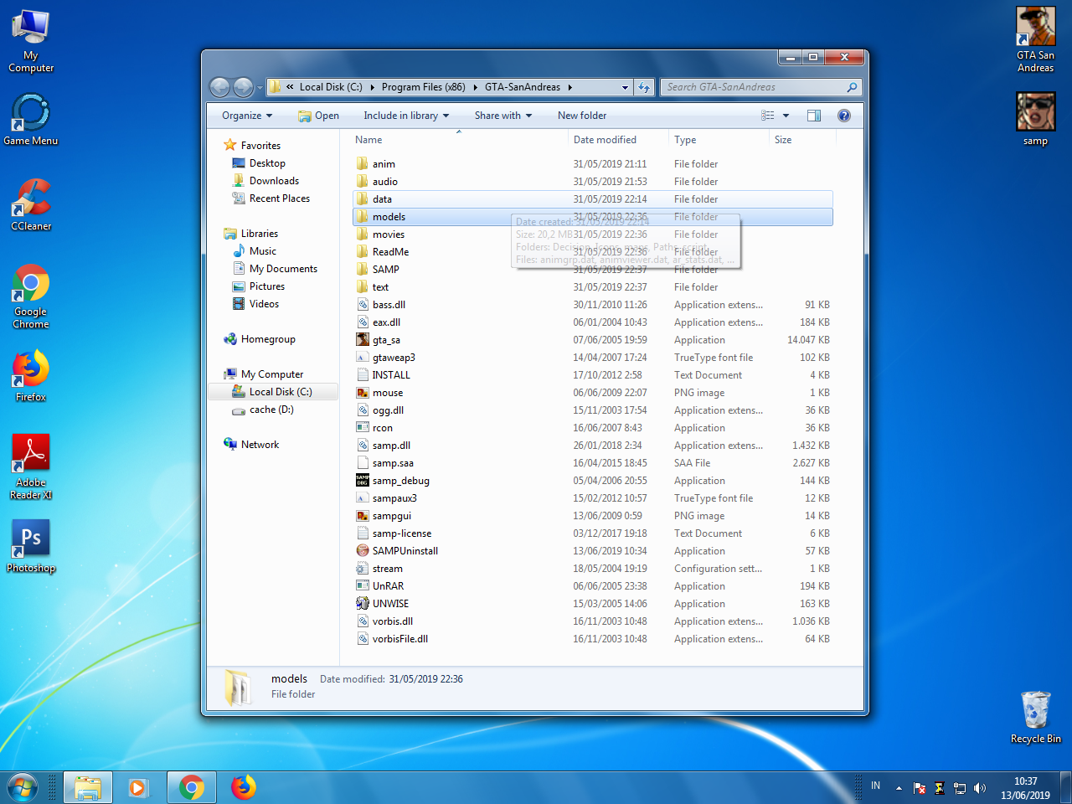The image size is (1072, 804).
Task: Select the UNWISE application icon
Action: coord(363,604)
